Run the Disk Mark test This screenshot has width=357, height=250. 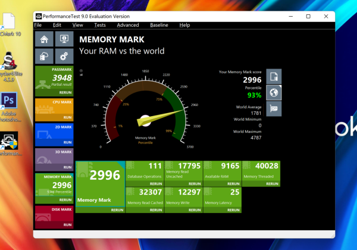pyautogui.click(x=67, y=225)
